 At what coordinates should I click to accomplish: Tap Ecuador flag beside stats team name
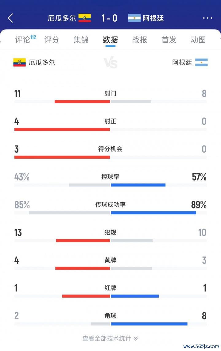click(19, 62)
